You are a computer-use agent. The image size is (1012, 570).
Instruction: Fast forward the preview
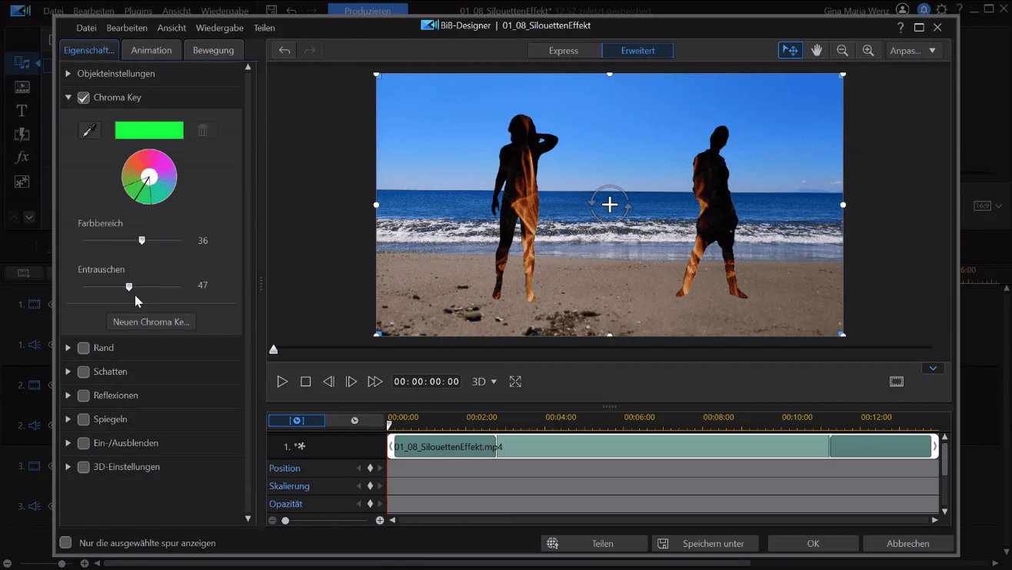(375, 382)
